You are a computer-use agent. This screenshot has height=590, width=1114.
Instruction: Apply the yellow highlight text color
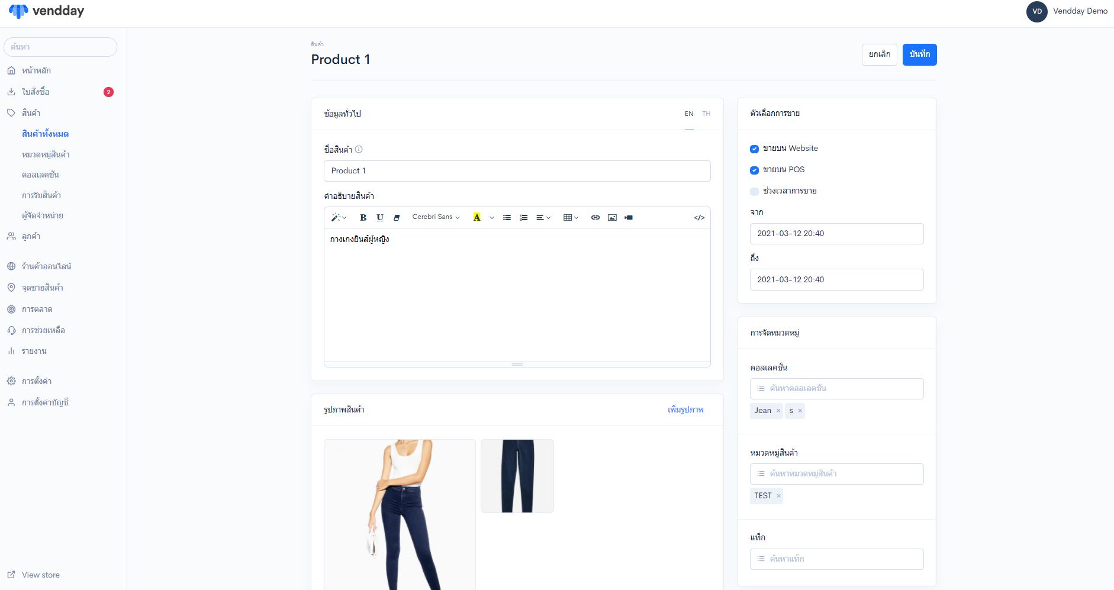[476, 218]
